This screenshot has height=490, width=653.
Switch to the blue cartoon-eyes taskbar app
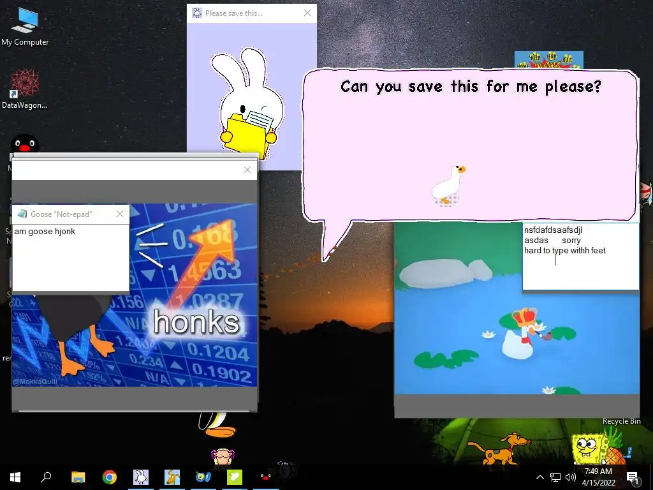pyautogui.click(x=203, y=477)
